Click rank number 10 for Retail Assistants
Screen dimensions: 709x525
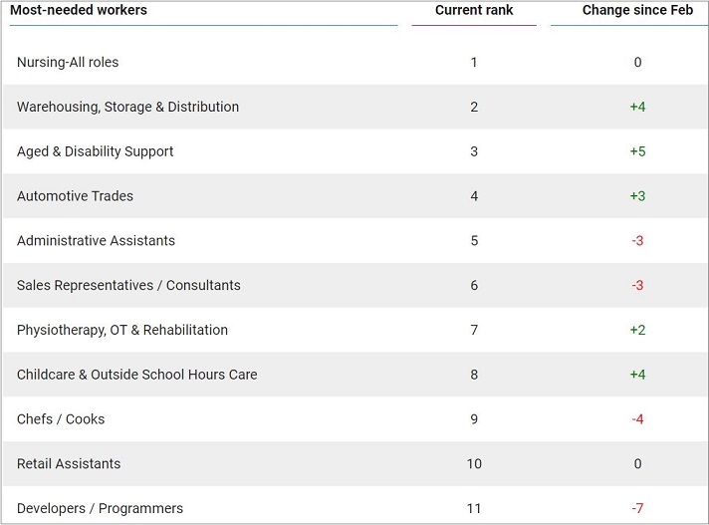(474, 464)
